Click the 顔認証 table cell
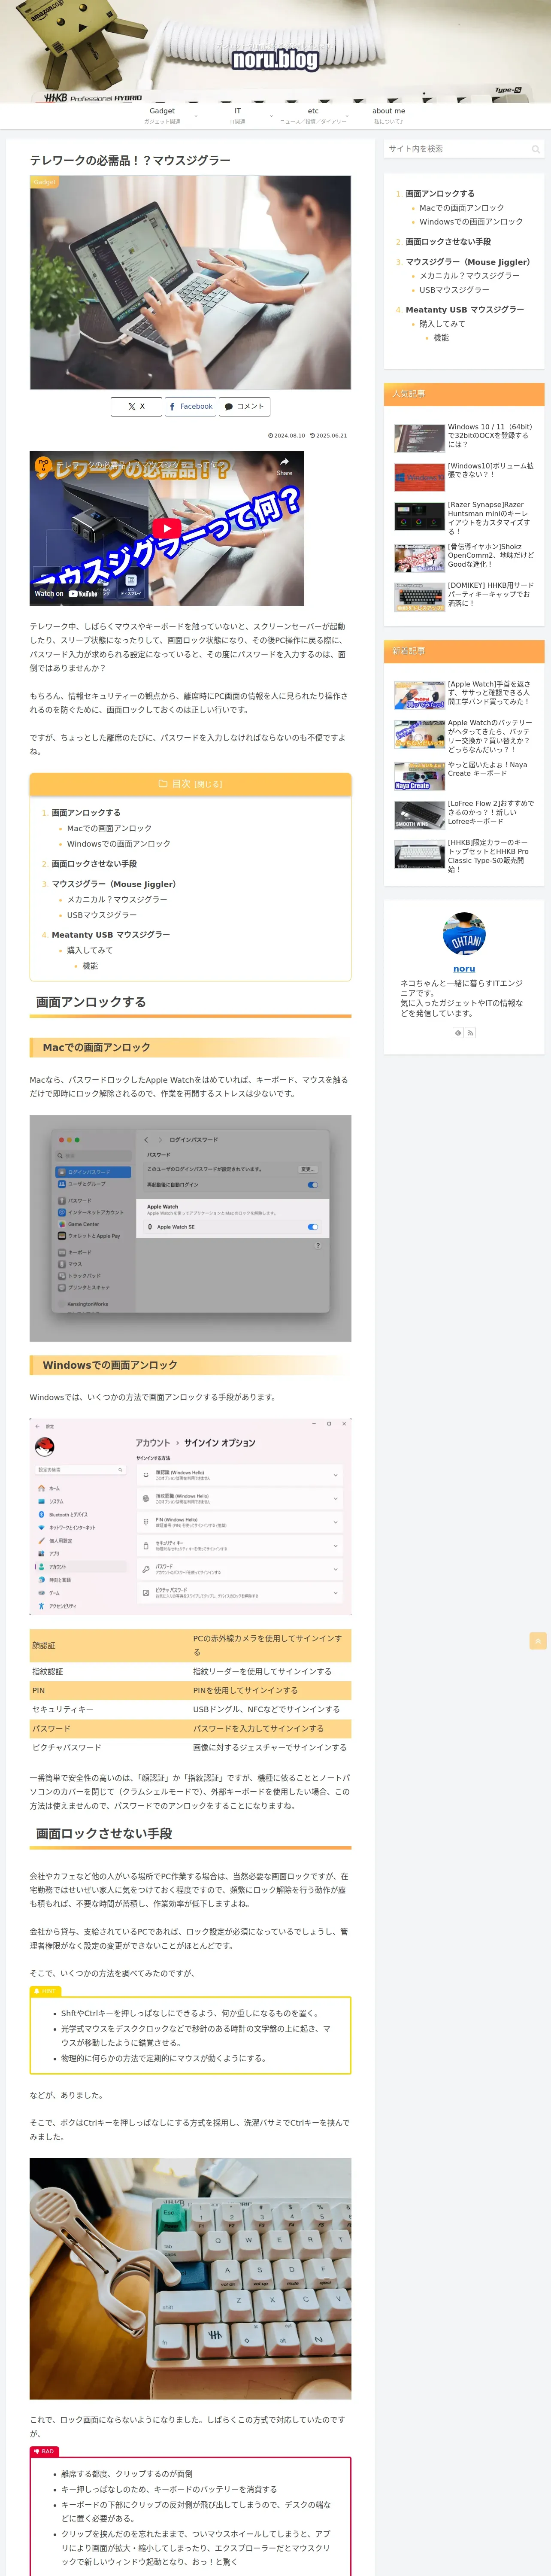 110,1646
